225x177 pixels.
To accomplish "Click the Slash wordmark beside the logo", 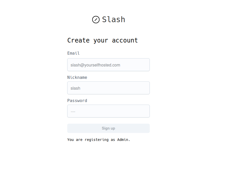I will pyautogui.click(x=113, y=20).
